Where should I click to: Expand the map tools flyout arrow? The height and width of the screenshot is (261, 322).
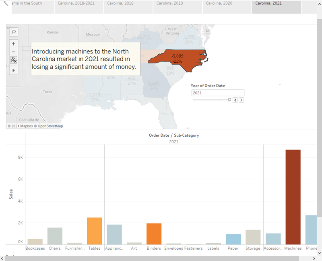click(13, 70)
